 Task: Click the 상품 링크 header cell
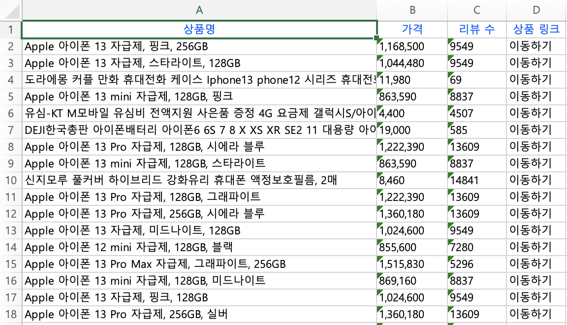pos(536,30)
